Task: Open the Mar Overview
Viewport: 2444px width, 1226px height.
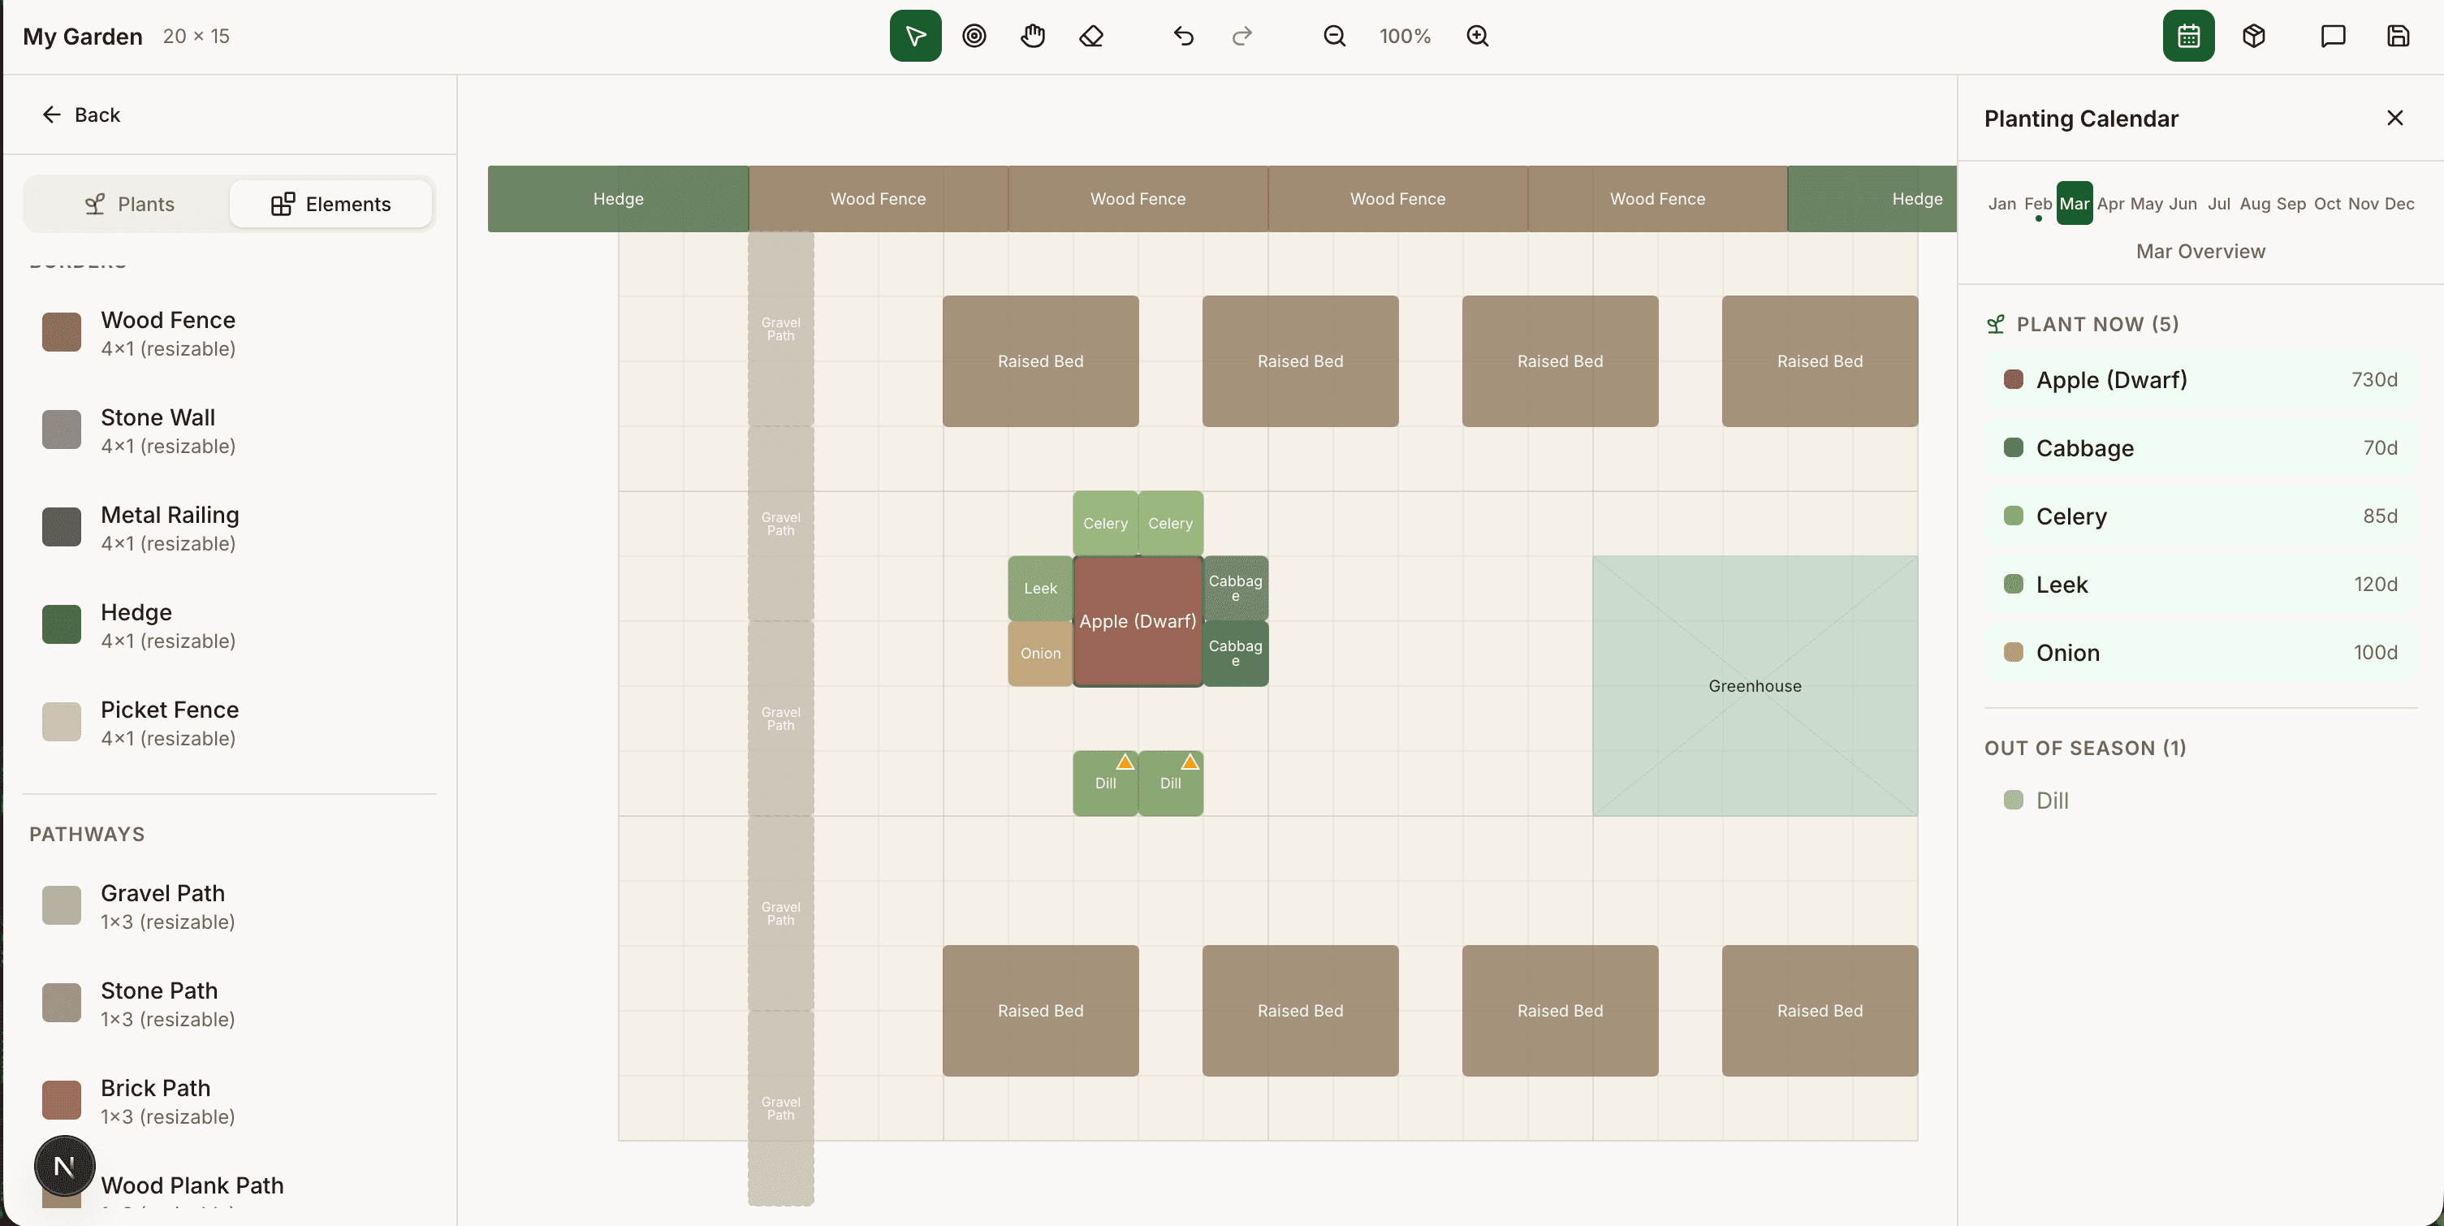Action: 2200,251
